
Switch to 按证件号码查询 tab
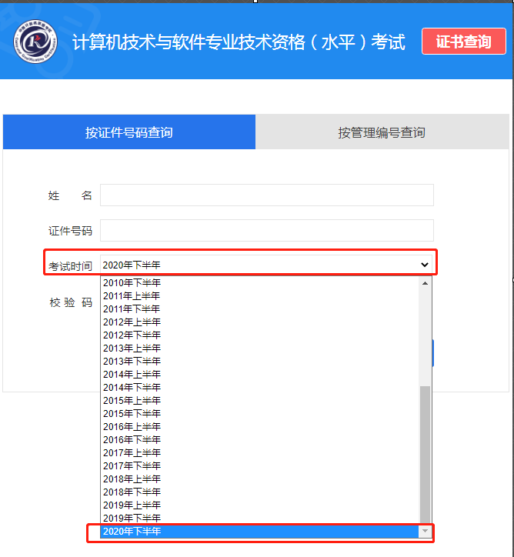tap(128, 132)
